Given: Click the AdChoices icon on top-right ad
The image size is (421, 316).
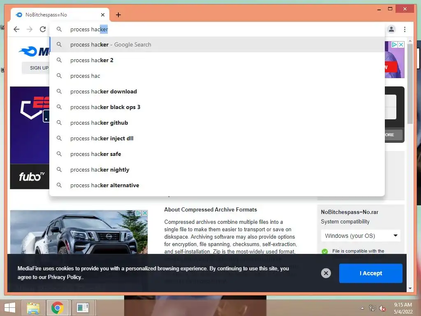Looking at the screenshot, I should coord(394,44).
